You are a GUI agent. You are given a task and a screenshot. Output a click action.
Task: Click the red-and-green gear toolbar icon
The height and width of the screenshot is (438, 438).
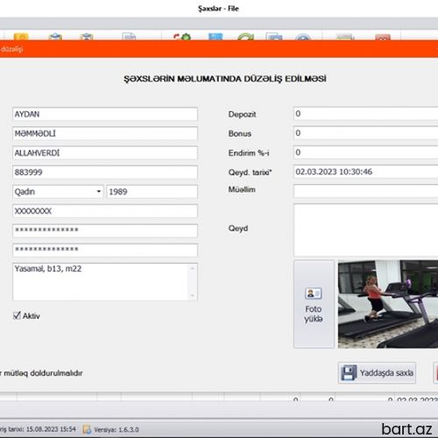point(182,37)
